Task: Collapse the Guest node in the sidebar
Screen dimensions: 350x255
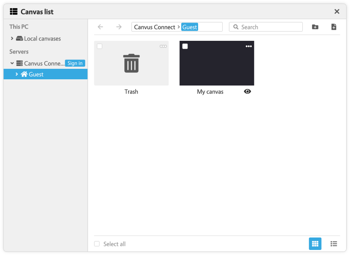Action: click(x=17, y=74)
